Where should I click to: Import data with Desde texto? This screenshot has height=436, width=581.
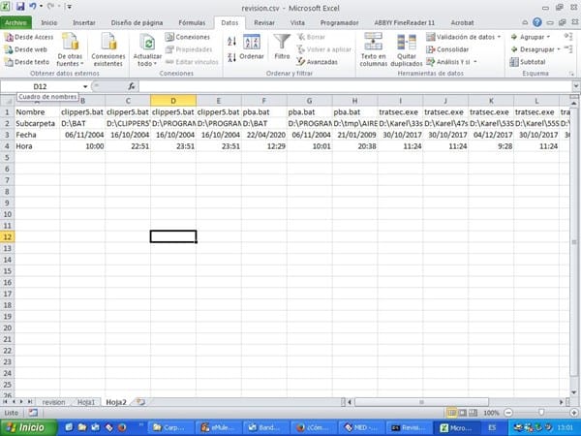pos(27,62)
